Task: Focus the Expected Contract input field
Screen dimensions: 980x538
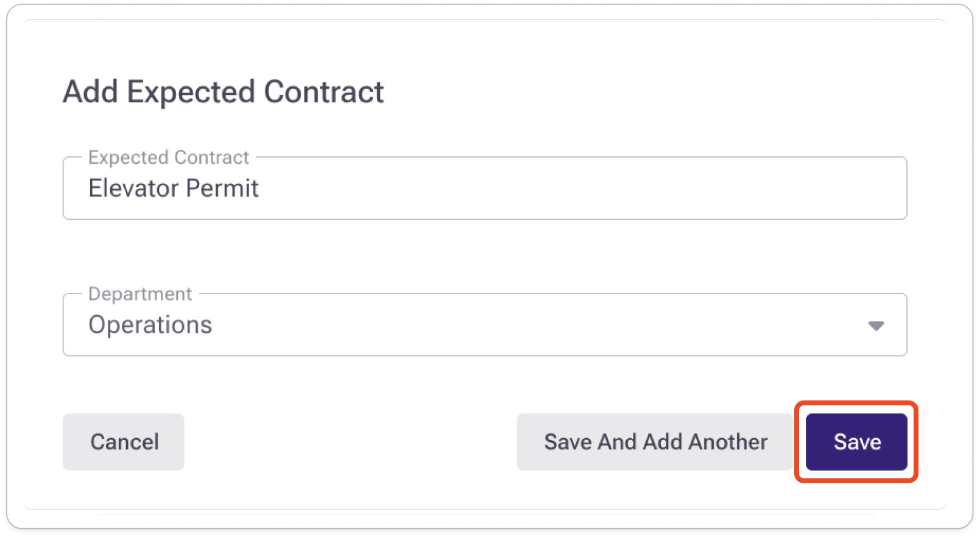Action: [x=484, y=189]
